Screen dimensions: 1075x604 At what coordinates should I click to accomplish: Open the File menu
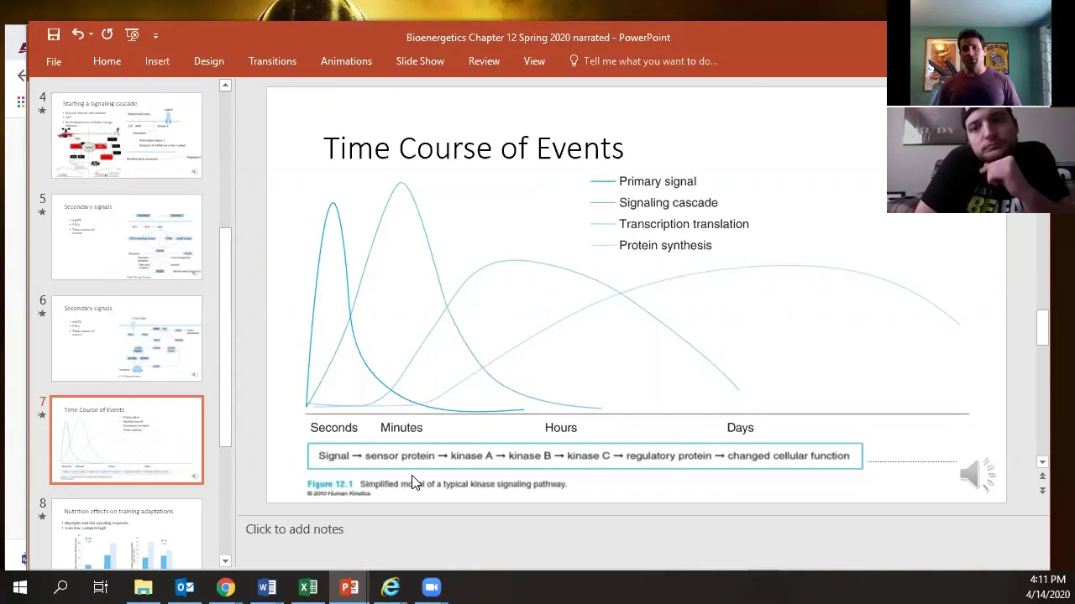pyautogui.click(x=54, y=61)
